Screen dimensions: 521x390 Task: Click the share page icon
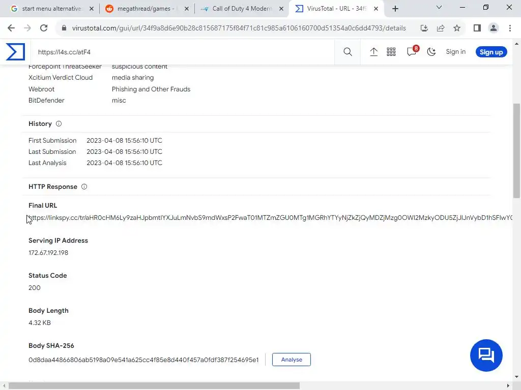[441, 28]
